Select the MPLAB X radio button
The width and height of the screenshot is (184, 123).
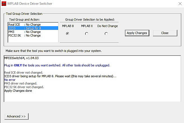pyautogui.click(x=86, y=34)
